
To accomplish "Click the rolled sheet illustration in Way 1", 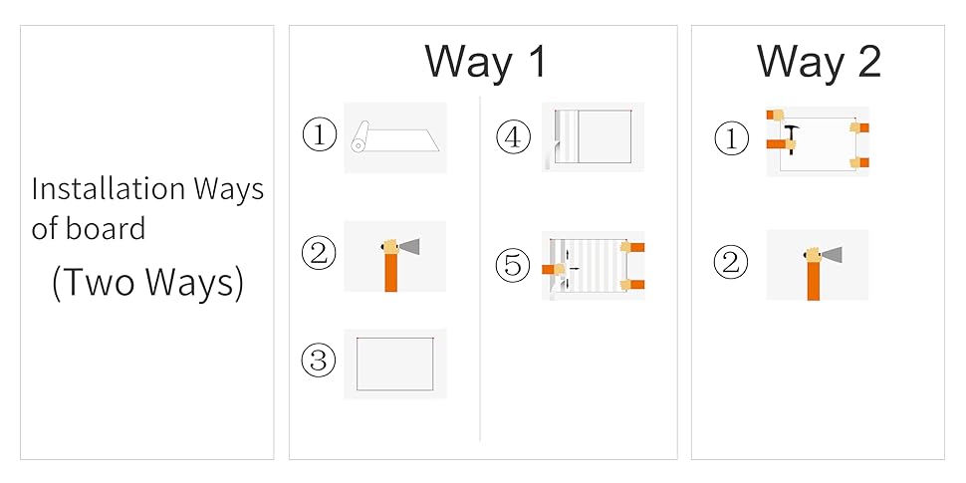I will [395, 137].
